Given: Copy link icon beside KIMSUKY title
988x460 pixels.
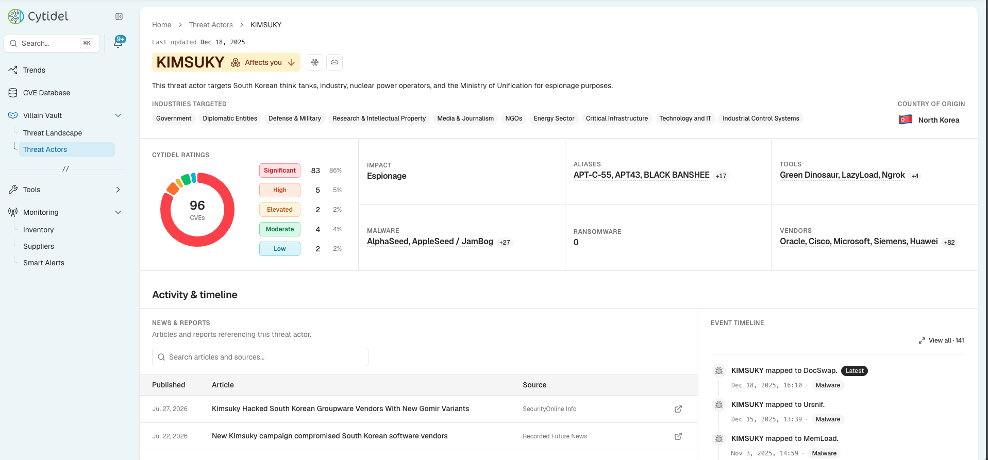Looking at the screenshot, I should (x=334, y=62).
